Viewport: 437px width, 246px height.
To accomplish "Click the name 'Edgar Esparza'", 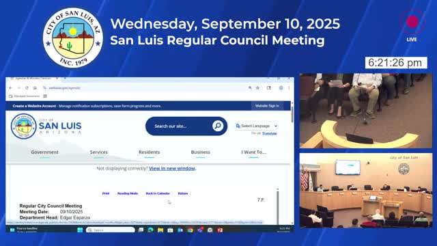I will click(75, 217).
